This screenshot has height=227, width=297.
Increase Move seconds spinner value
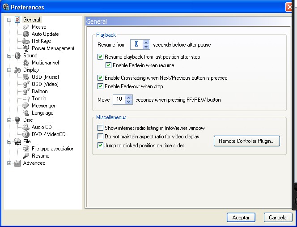pos(129,98)
